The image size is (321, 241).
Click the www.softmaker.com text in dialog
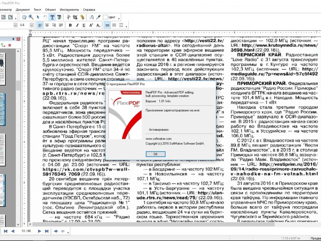[159, 139]
